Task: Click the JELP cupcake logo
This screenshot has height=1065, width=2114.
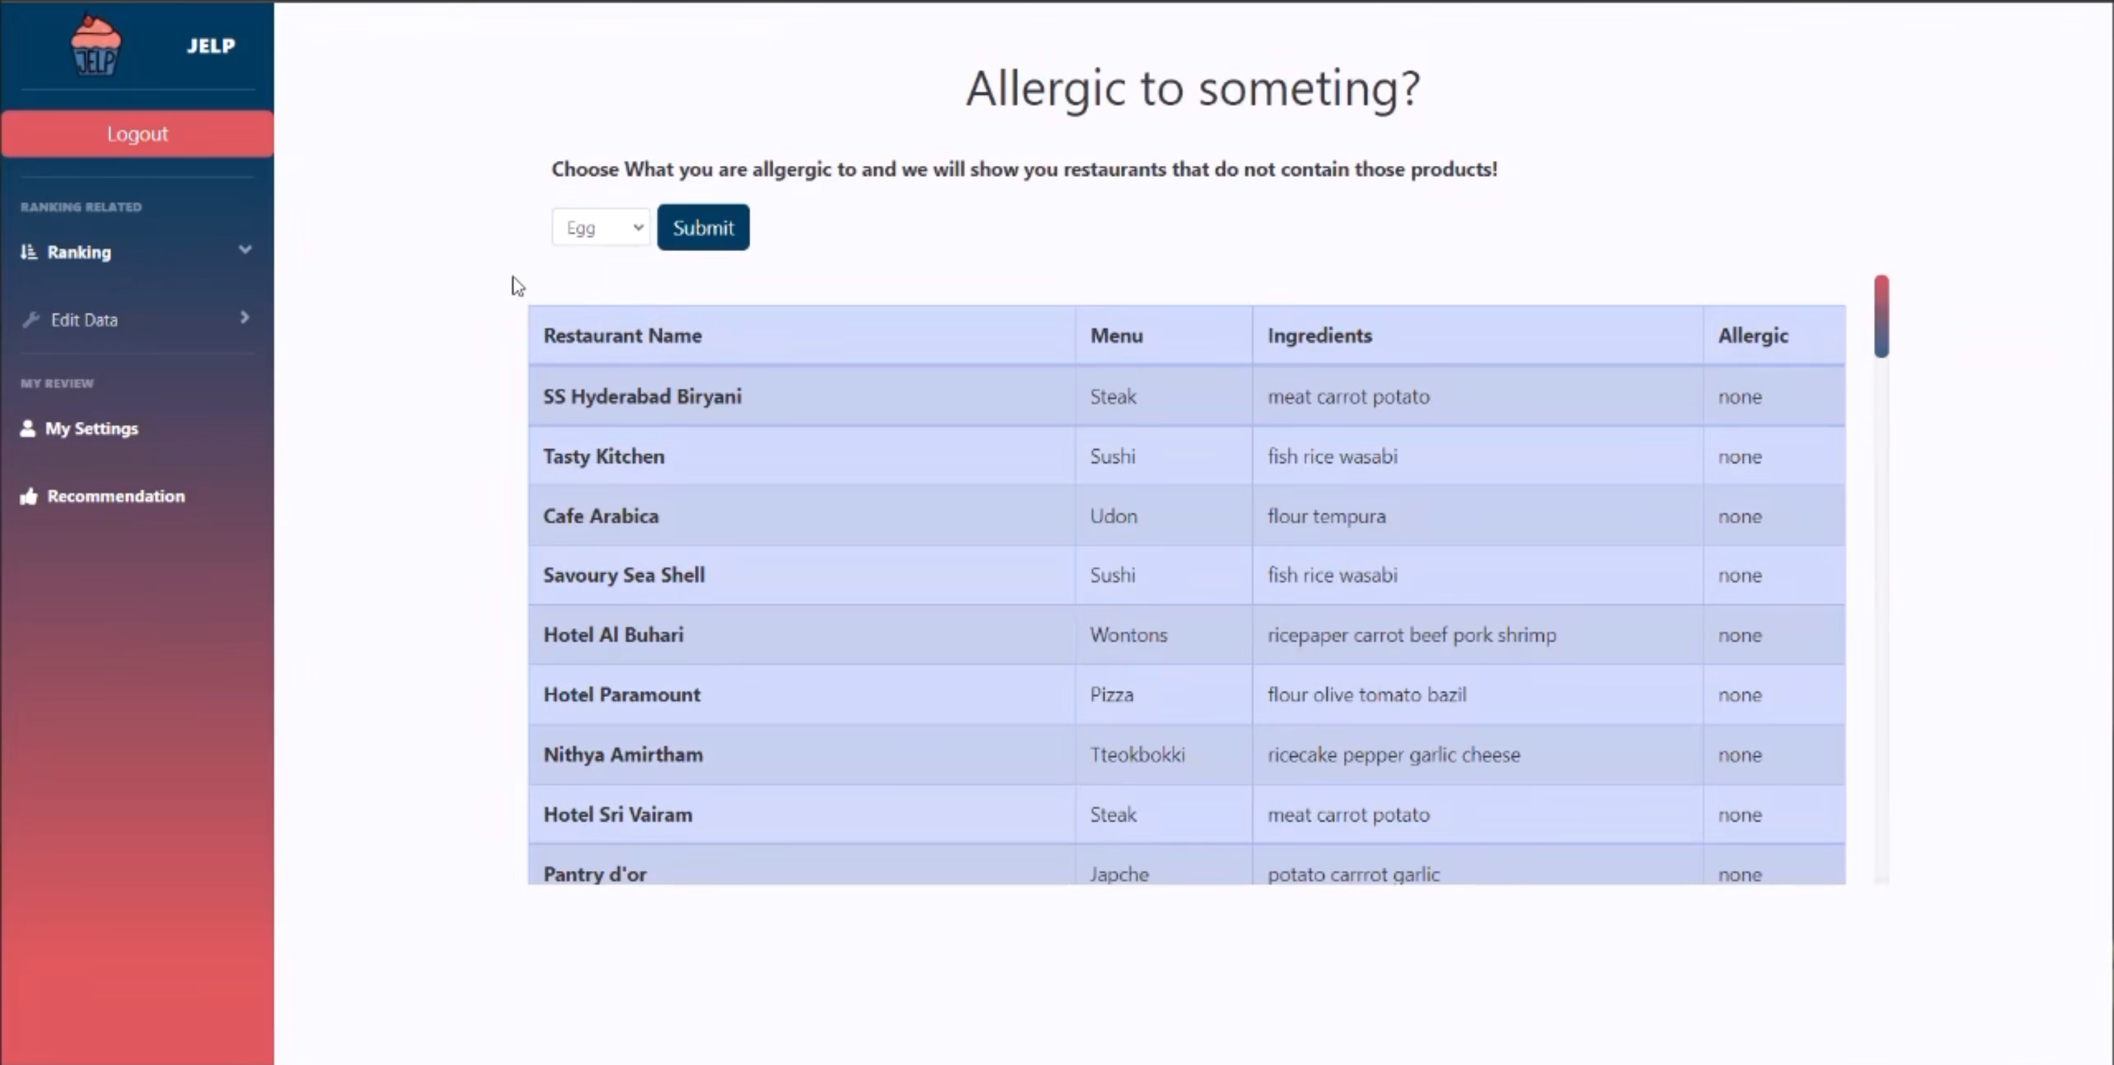Action: tap(96, 45)
